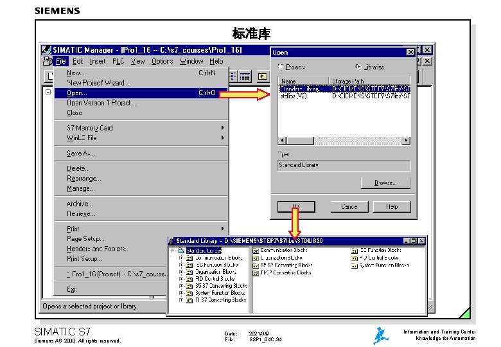
Task: Collapse the Standard Library root node
Action: pos(173,251)
